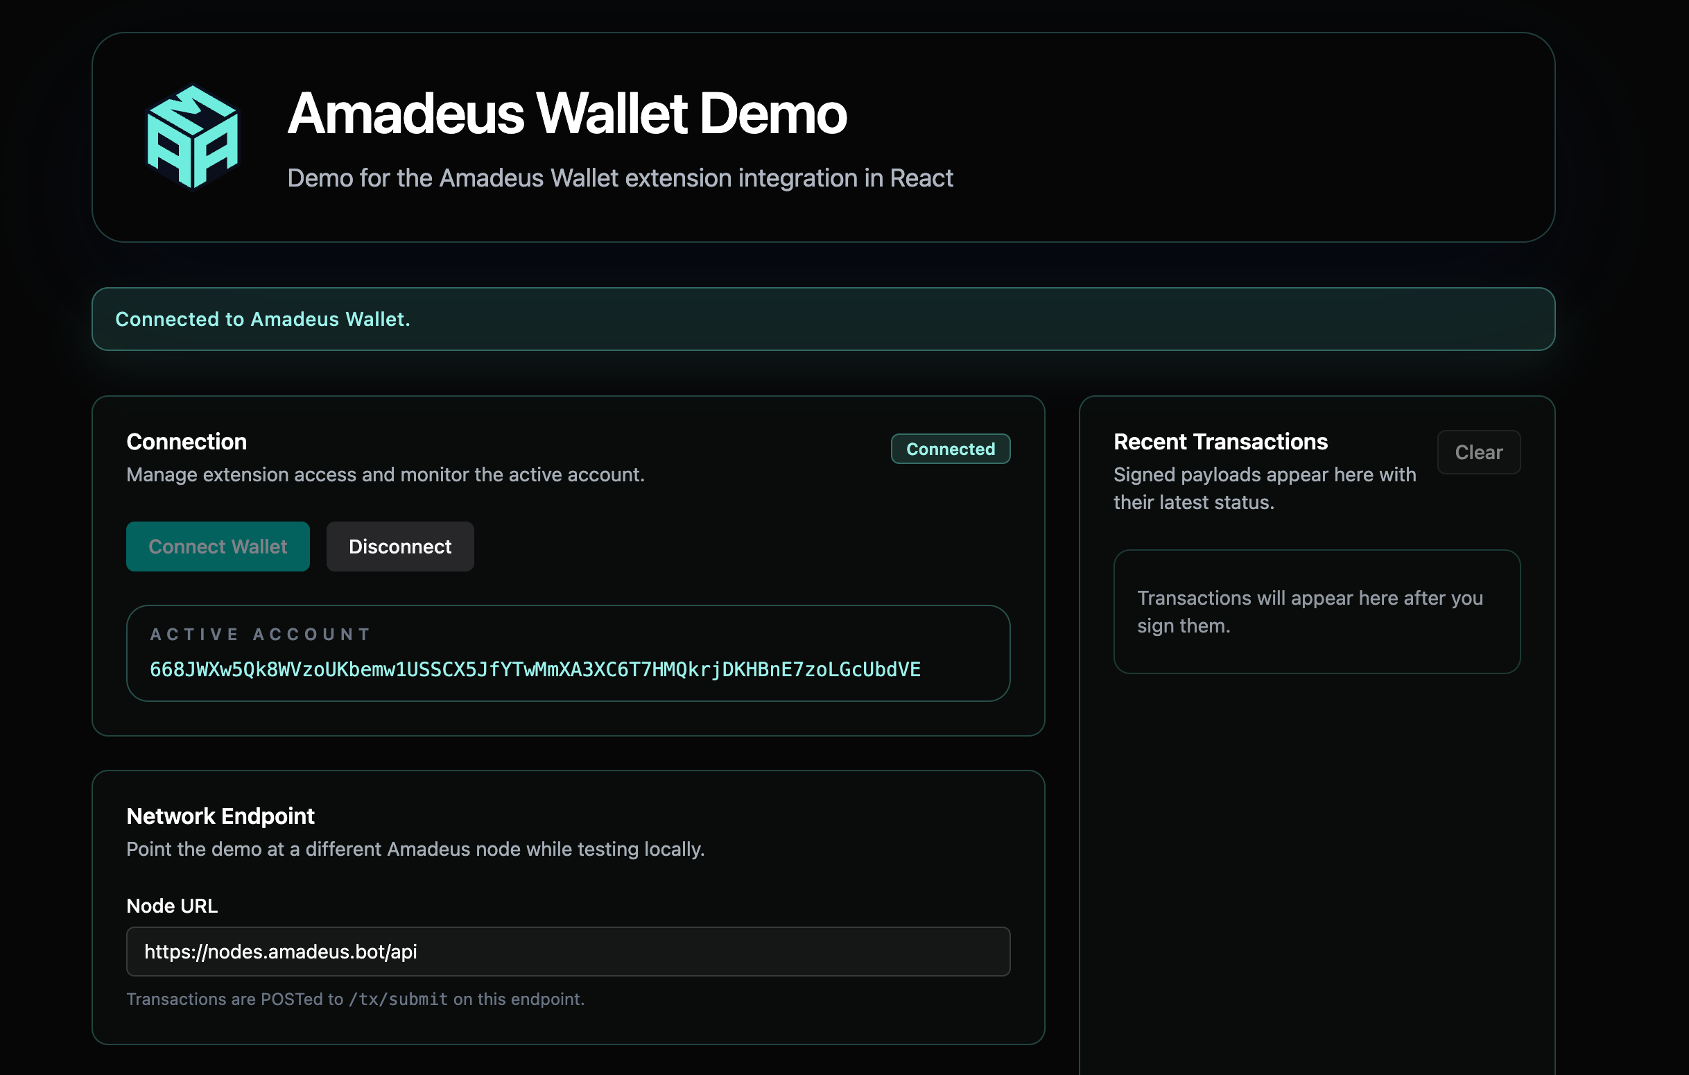Click the Node URL label
Viewport: 1689px width, 1075px height.
click(x=172, y=906)
